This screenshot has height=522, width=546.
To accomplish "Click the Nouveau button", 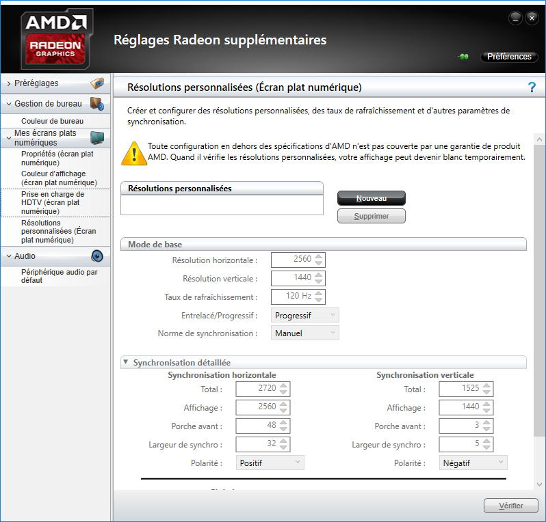I will pyautogui.click(x=371, y=198).
